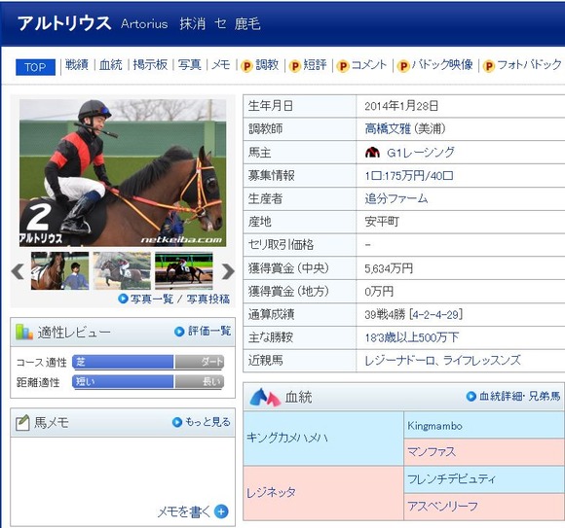This screenshot has height=528, width=565.
Task: Open マンファス pedigree link
Action: tap(432, 451)
